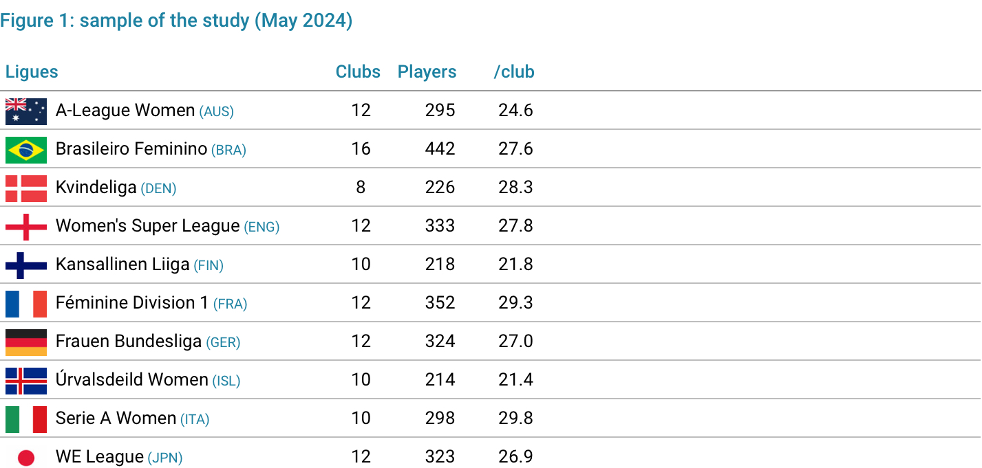Sort by the /club column header
The height and width of the screenshot is (468, 982).
click(514, 71)
